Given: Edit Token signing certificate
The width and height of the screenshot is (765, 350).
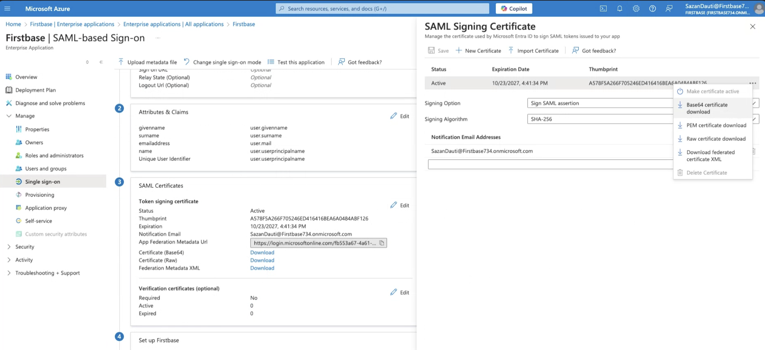Looking at the screenshot, I should coord(400,205).
